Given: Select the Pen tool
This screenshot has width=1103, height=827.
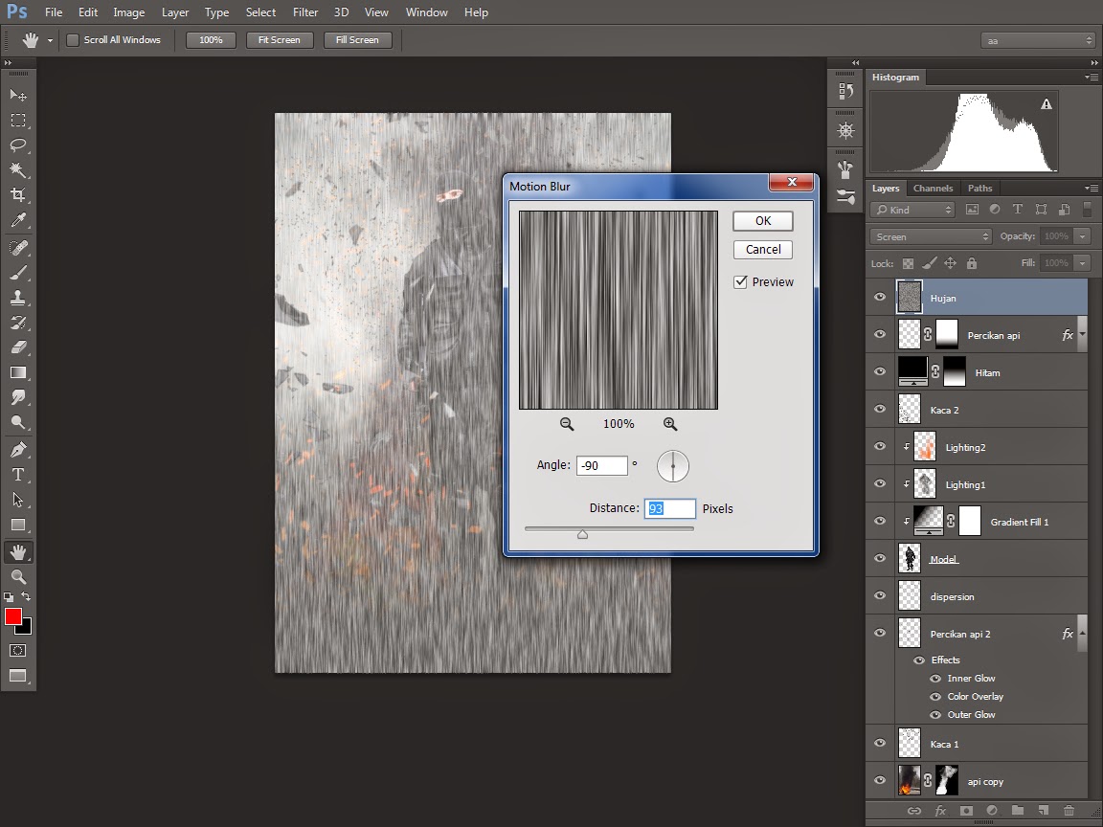Looking at the screenshot, I should [18, 450].
